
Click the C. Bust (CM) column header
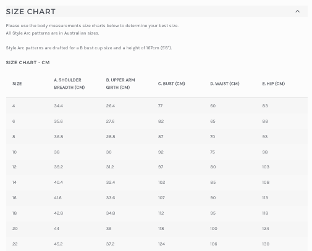tap(172, 84)
